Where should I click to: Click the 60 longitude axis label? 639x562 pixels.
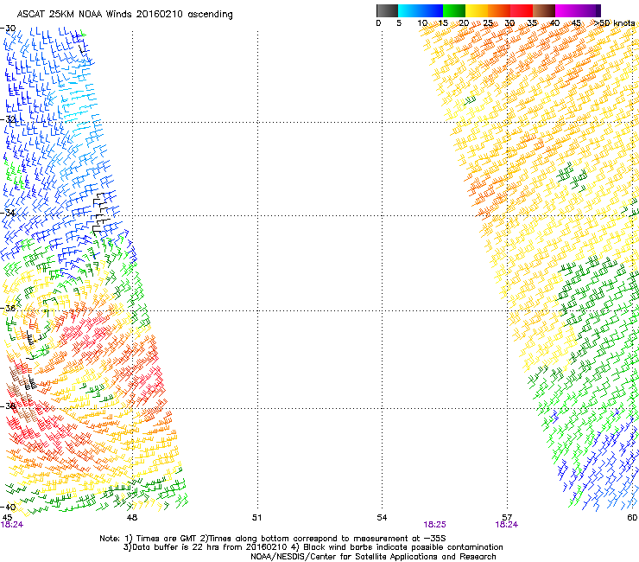pyautogui.click(x=632, y=518)
